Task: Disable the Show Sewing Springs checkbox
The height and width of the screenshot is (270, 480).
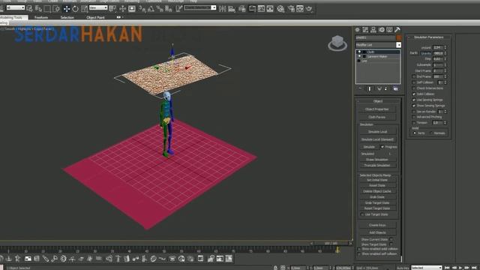Action: [x=413, y=106]
